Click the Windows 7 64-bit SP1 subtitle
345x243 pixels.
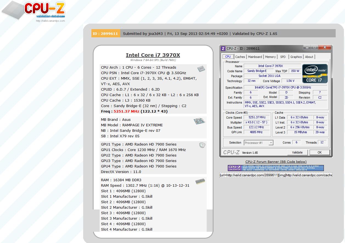coord(153,60)
